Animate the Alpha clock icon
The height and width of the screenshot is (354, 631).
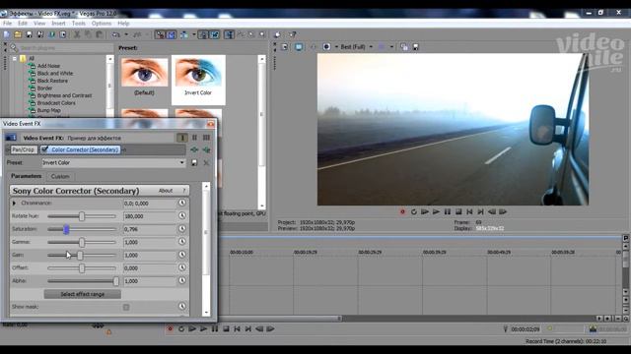(x=181, y=280)
